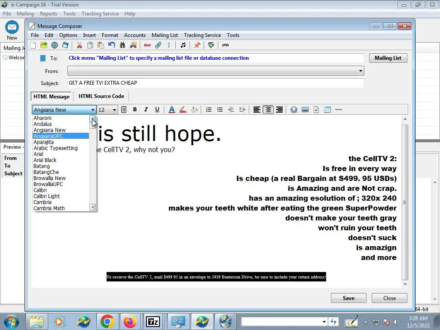Choose AngsanaUPC in the font list

tap(61, 136)
